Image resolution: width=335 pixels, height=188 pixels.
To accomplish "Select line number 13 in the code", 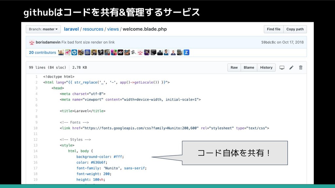I will [35, 145].
